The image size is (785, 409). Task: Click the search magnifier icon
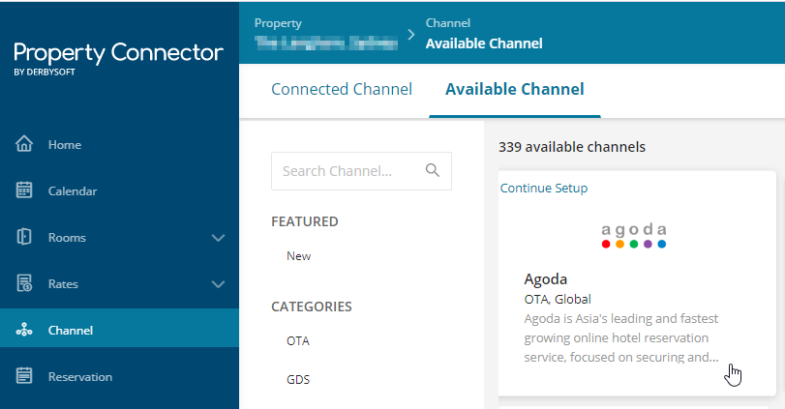pyautogui.click(x=433, y=170)
